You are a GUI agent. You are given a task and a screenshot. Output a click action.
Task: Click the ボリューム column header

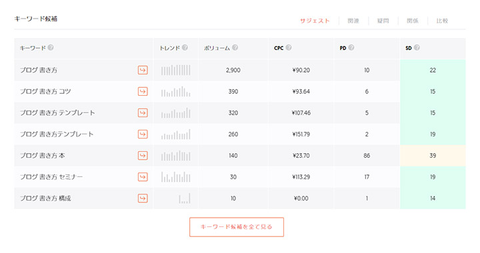(x=217, y=48)
